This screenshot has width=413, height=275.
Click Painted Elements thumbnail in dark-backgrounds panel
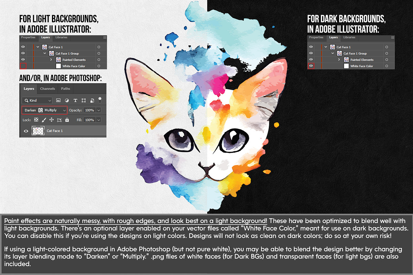[x=346, y=60]
